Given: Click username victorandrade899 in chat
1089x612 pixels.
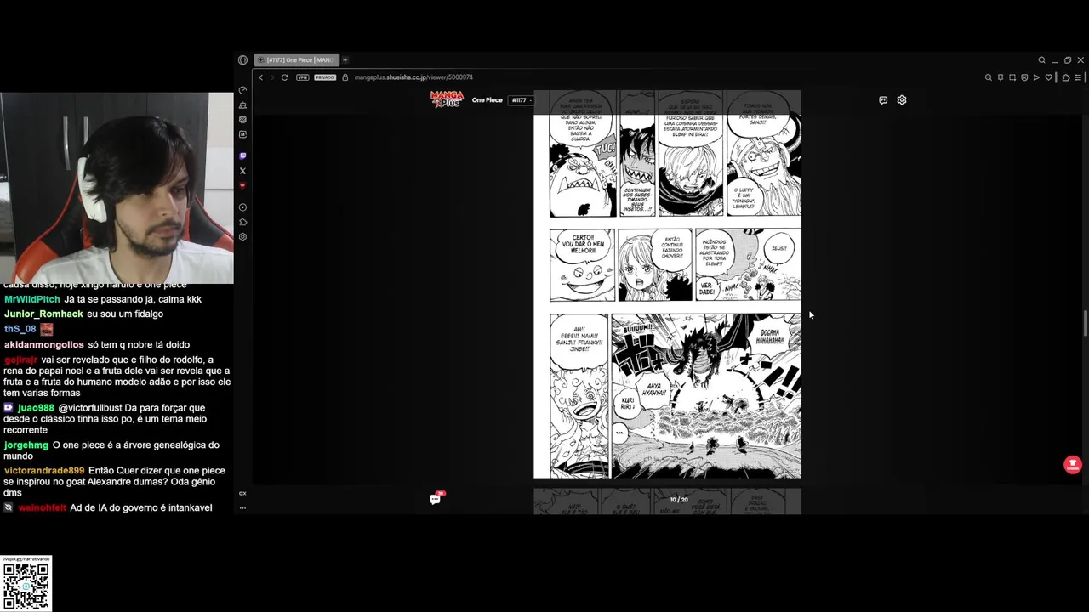Looking at the screenshot, I should (x=44, y=471).
